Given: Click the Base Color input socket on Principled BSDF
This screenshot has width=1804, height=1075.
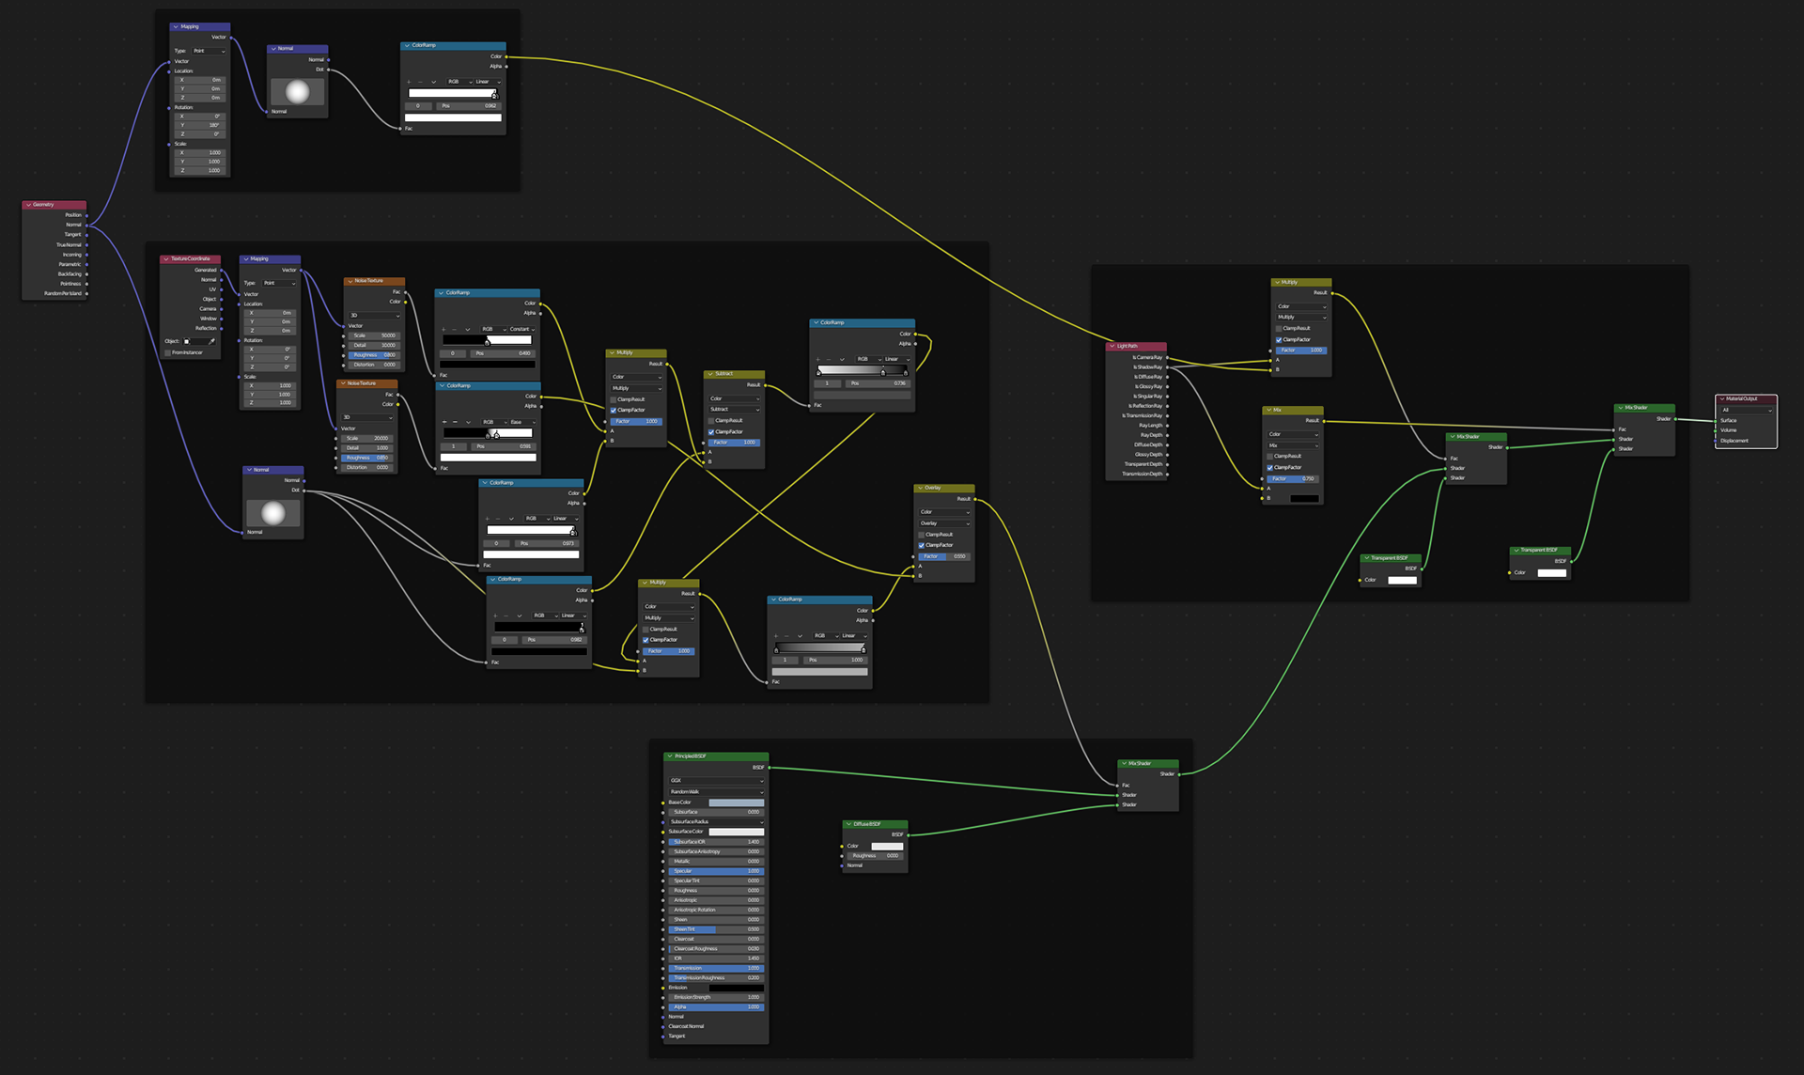Looking at the screenshot, I should point(663,802).
